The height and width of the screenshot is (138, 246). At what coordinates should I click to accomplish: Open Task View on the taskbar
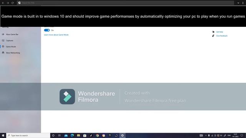pos(60,135)
